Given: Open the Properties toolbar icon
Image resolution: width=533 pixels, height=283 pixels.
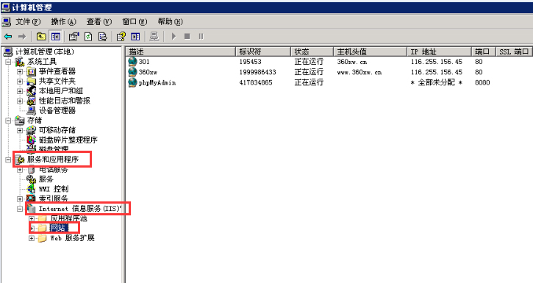Looking at the screenshot, I should (x=74, y=36).
